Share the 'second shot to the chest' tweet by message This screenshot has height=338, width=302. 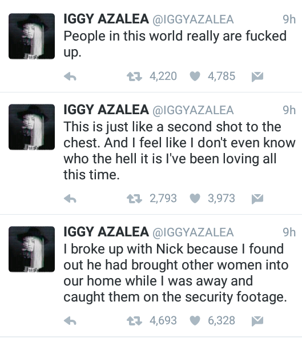coord(257,199)
